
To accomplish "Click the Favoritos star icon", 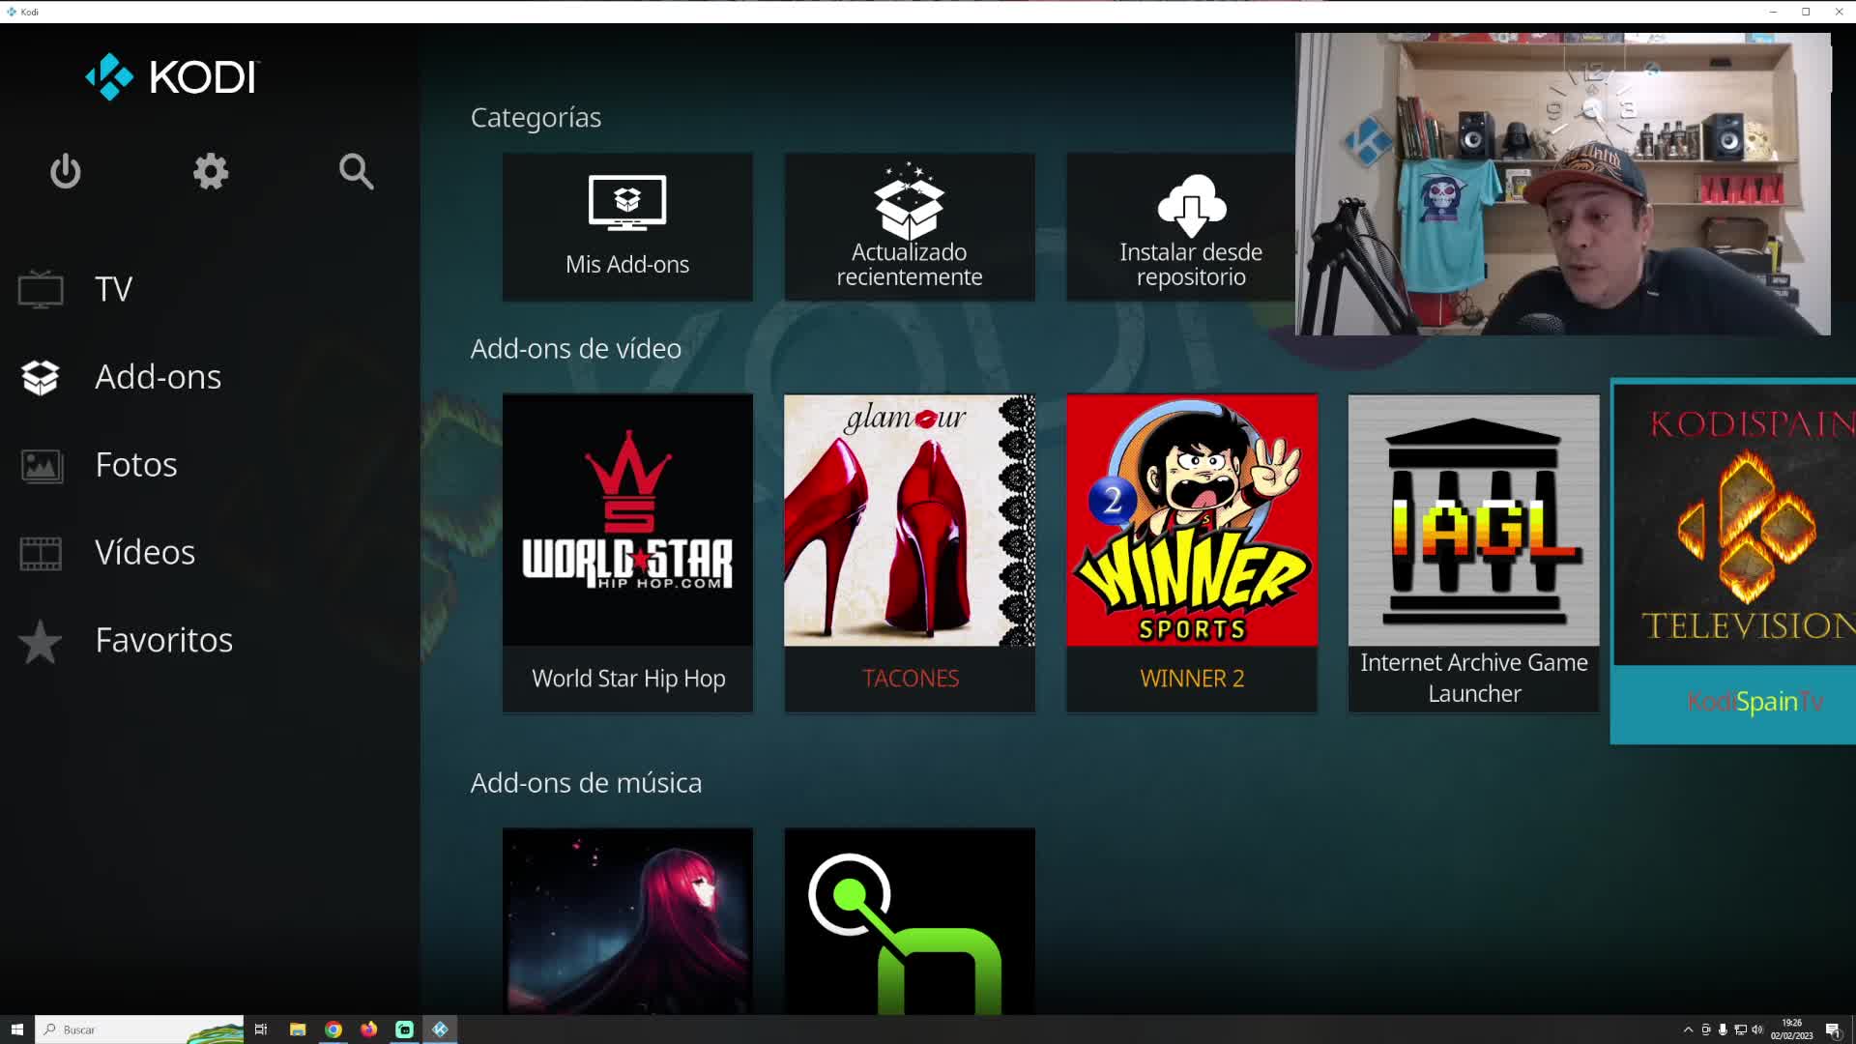I will pyautogui.click(x=41, y=642).
